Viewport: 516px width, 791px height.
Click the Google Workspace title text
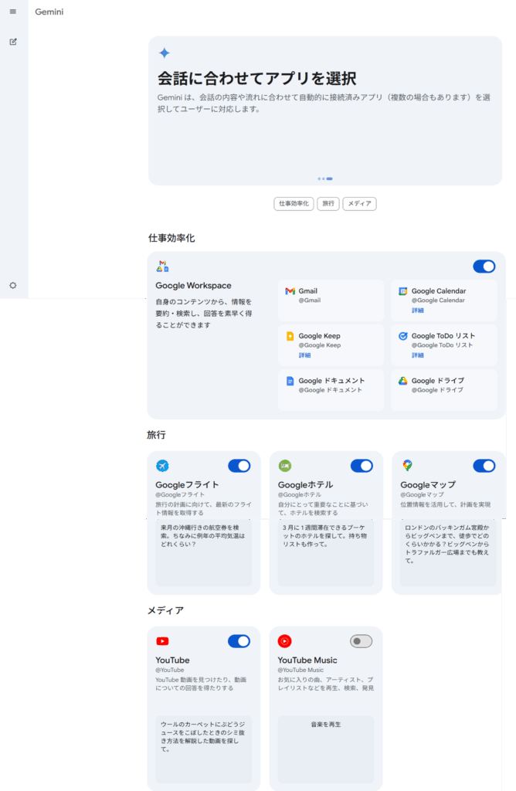pyautogui.click(x=193, y=286)
